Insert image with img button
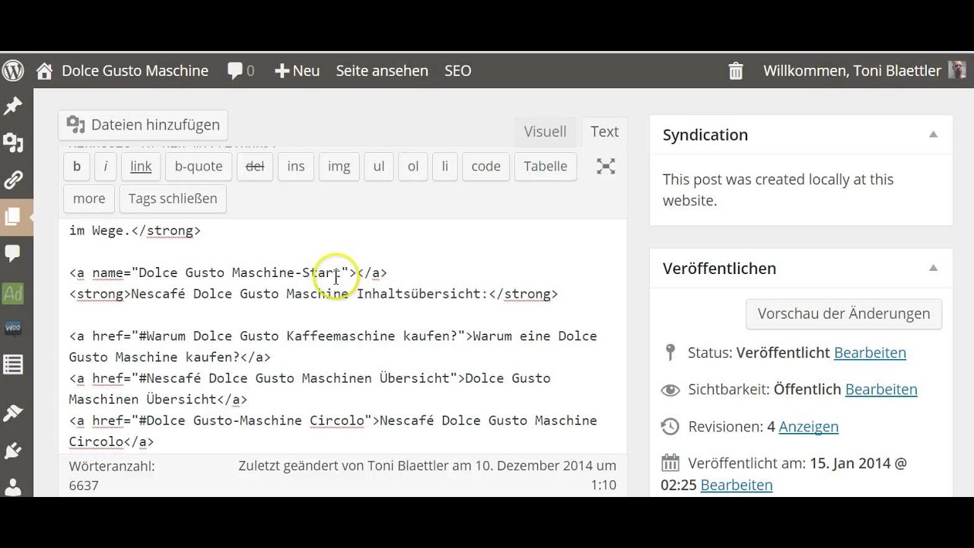Viewport: 974px width, 548px height. (339, 166)
